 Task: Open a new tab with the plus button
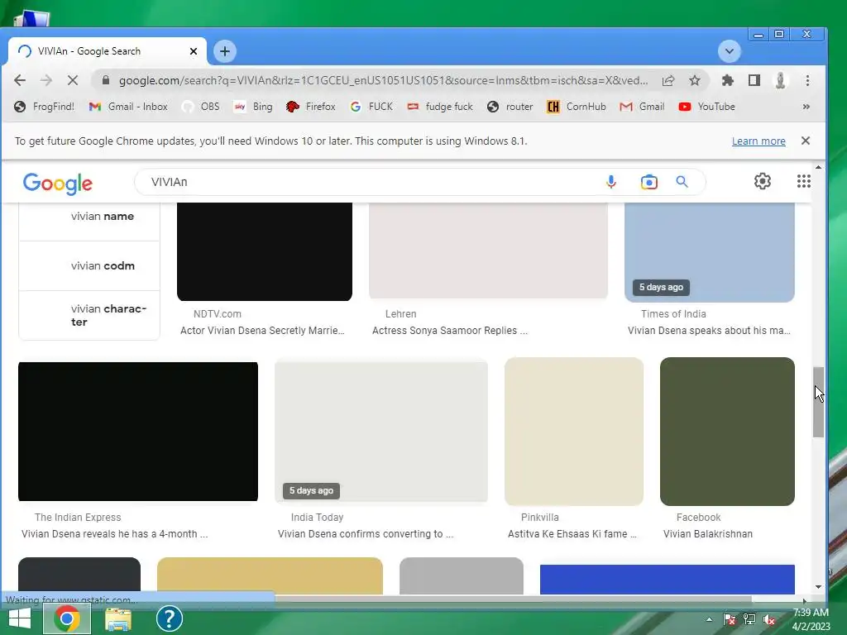[x=225, y=51]
